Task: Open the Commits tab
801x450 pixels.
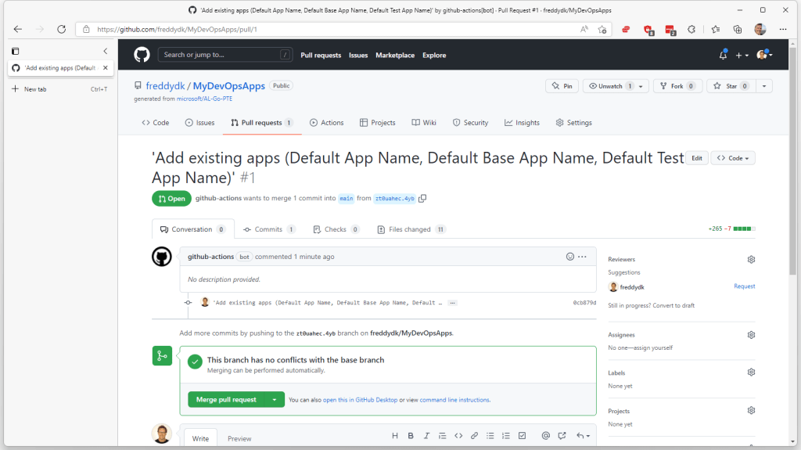Action: coord(269,229)
